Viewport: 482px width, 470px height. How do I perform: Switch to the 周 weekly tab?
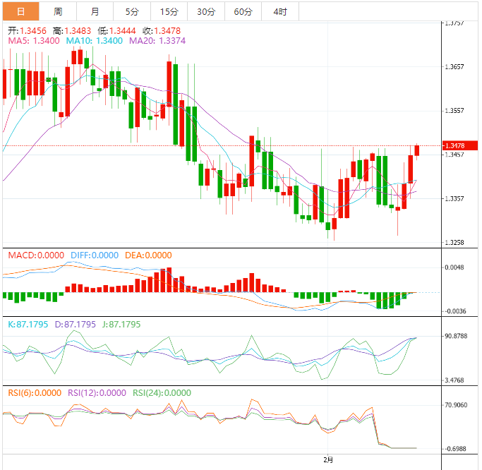click(58, 11)
